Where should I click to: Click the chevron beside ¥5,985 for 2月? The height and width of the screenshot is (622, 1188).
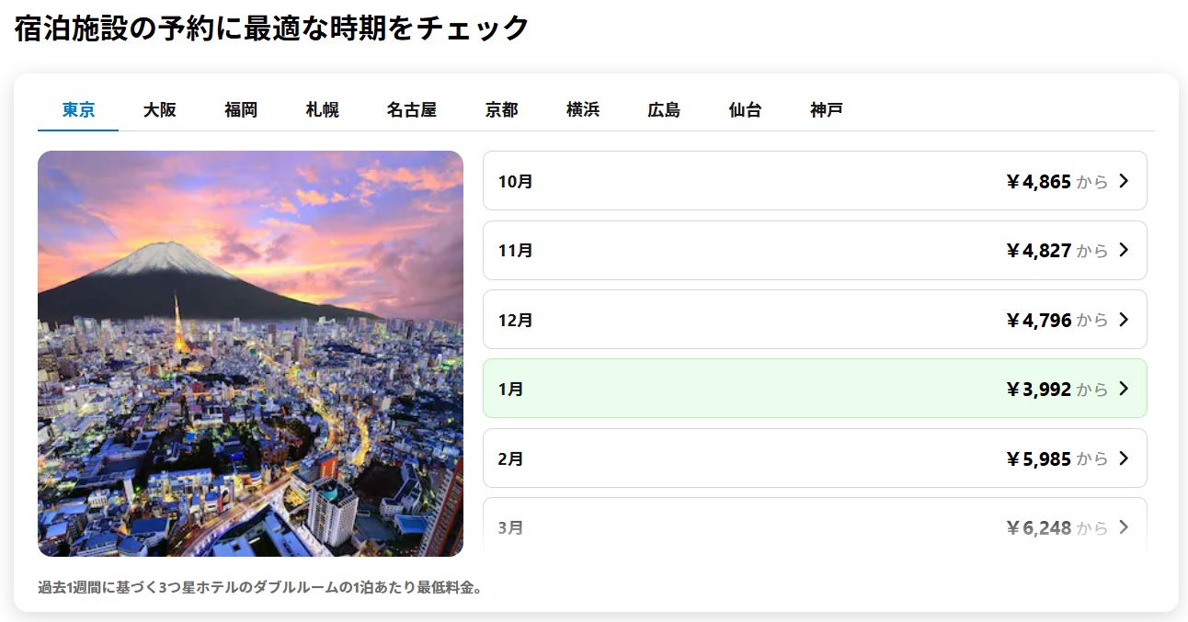tap(1123, 458)
